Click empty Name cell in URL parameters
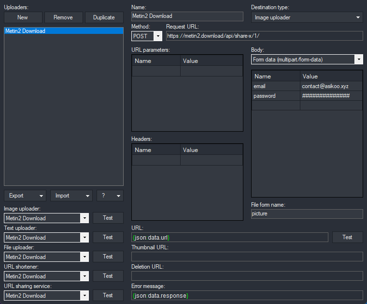This screenshot has width=367, height=304. pyautogui.click(x=156, y=71)
